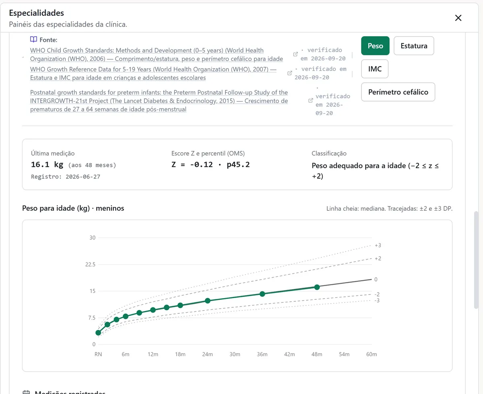The image size is (483, 394).
Task: Click the 22.5 label on the weight axis
Action: pyautogui.click(x=89, y=264)
